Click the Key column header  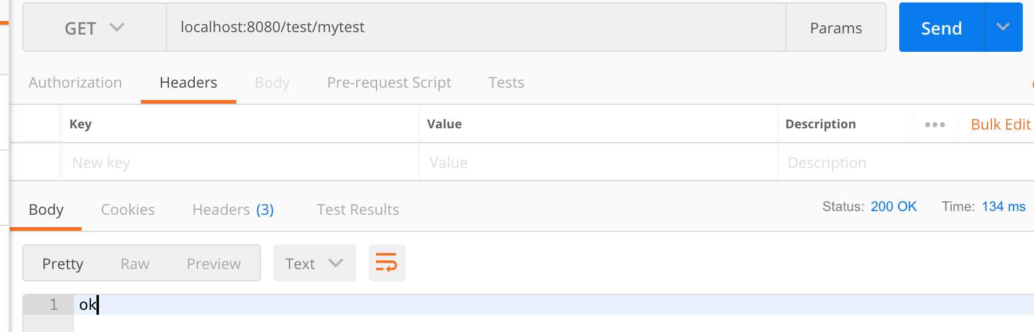(80, 124)
